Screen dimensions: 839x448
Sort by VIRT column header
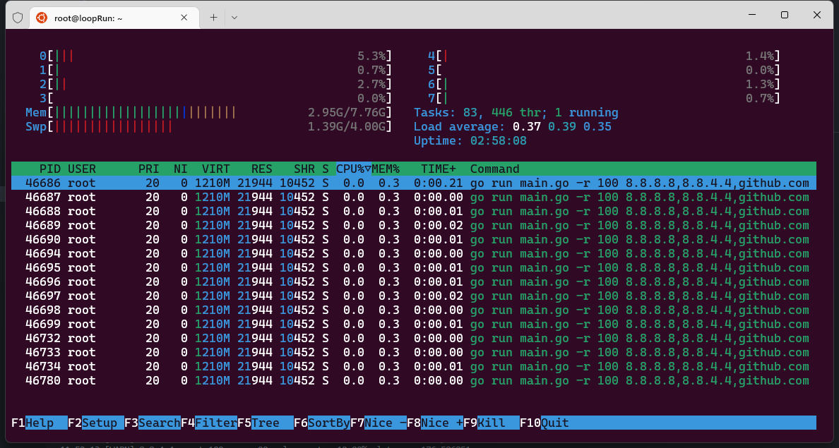coord(215,169)
